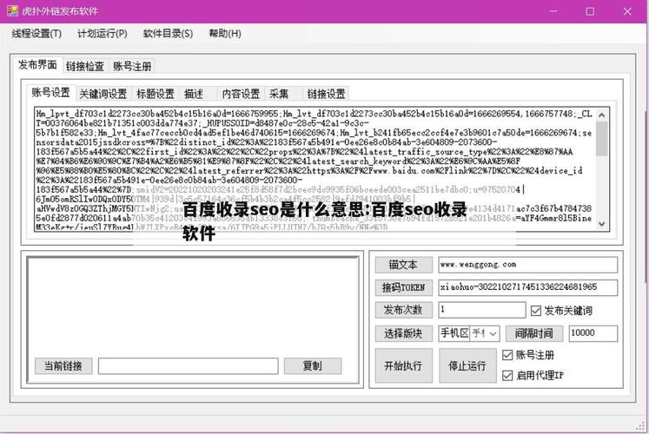Click the 选择版块 button
Viewport: 649px width, 434px height.
(403, 333)
